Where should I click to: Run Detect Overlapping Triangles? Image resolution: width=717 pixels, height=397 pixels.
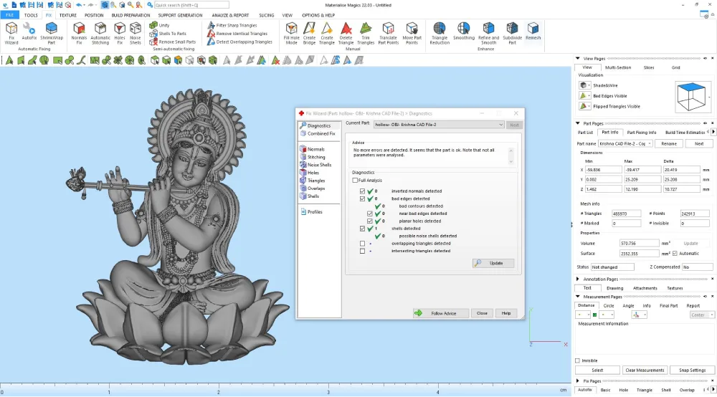click(x=239, y=42)
